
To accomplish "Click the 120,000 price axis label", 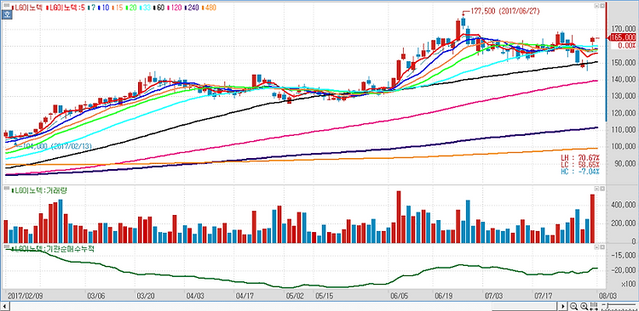I will coord(625,113).
